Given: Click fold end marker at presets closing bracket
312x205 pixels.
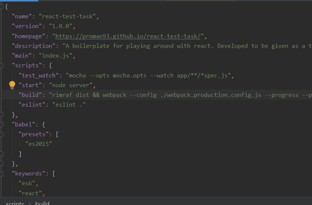Looking at the screenshot, I should [x=1, y=154].
